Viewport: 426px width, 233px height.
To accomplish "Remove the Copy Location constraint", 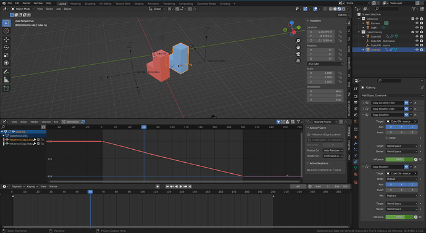I will point(416,115).
